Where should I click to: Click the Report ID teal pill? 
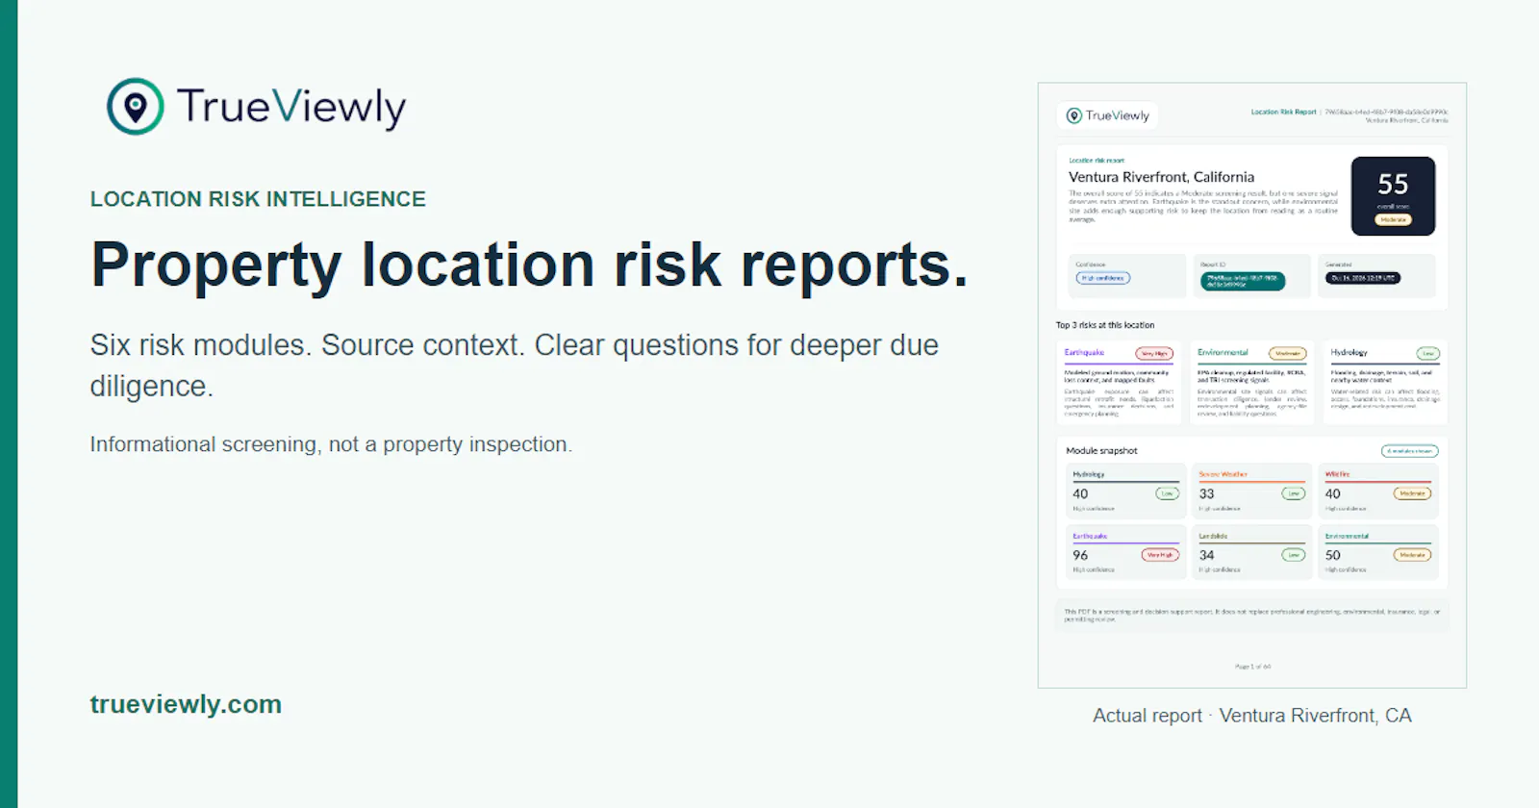tap(1243, 281)
